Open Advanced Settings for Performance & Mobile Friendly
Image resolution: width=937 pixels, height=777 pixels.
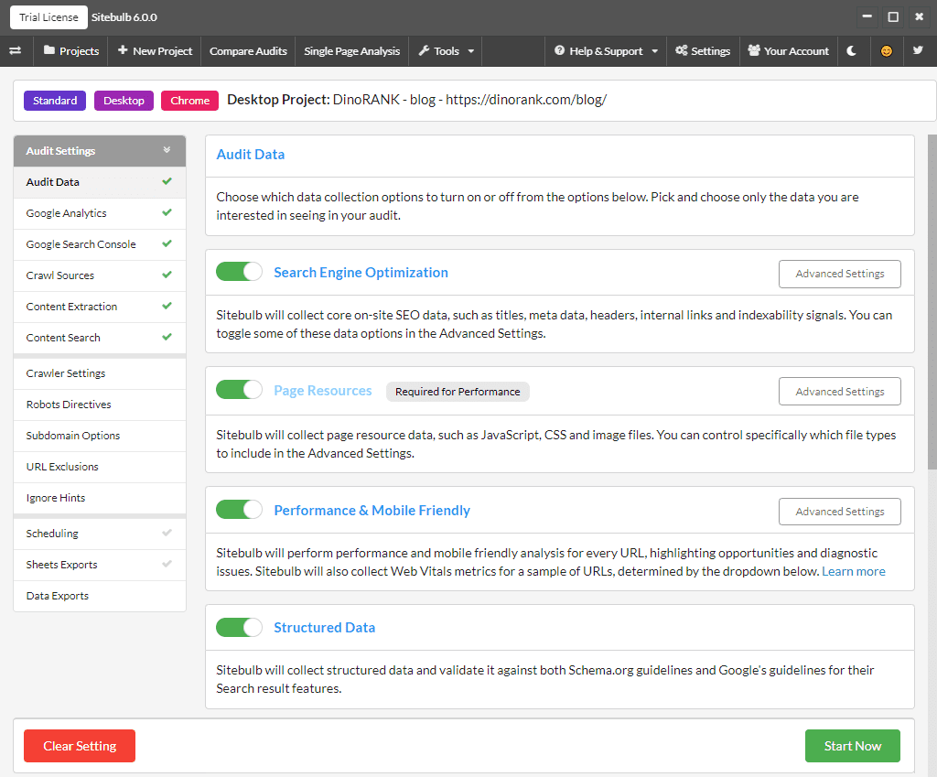coord(840,512)
